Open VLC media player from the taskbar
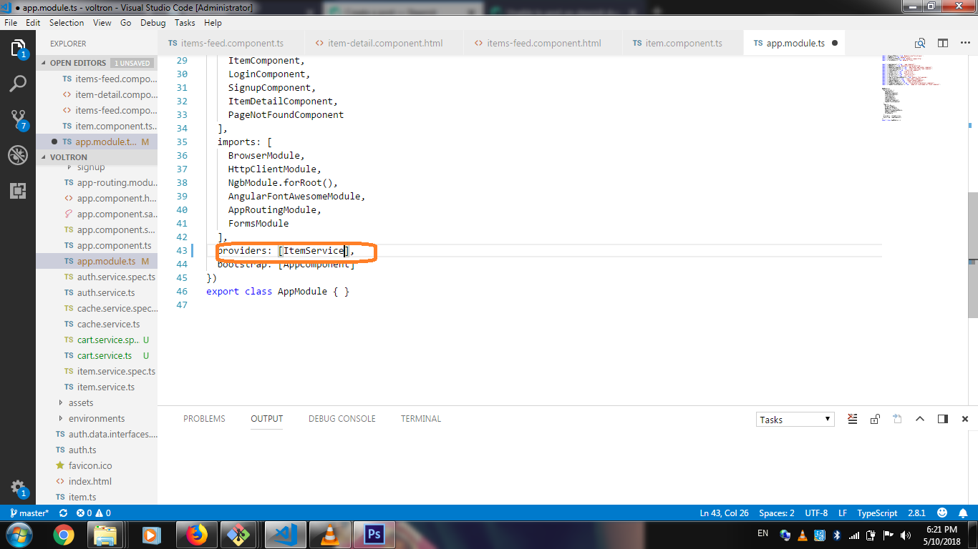The image size is (978, 549). pyautogui.click(x=329, y=534)
